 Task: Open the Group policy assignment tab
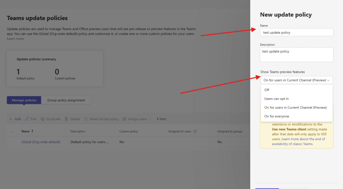click(66, 100)
